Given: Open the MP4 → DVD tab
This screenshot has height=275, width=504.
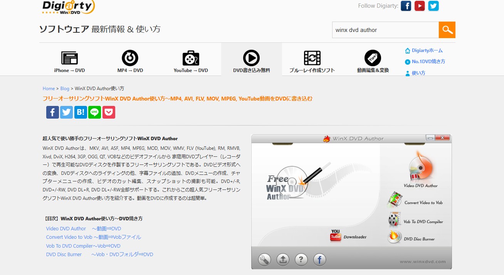Looking at the screenshot, I should 130,61.
